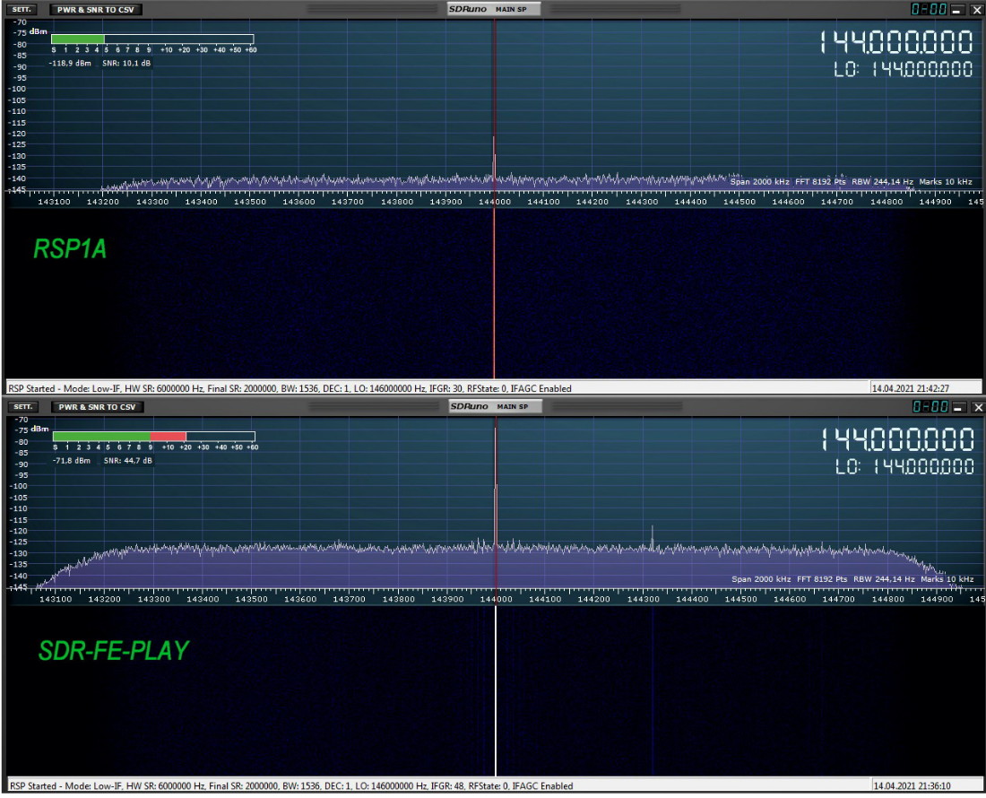Image resolution: width=986 pixels, height=798 pixels.
Task: Minimize the lower SDRuno MAIN SP window
Action: pos(958,407)
